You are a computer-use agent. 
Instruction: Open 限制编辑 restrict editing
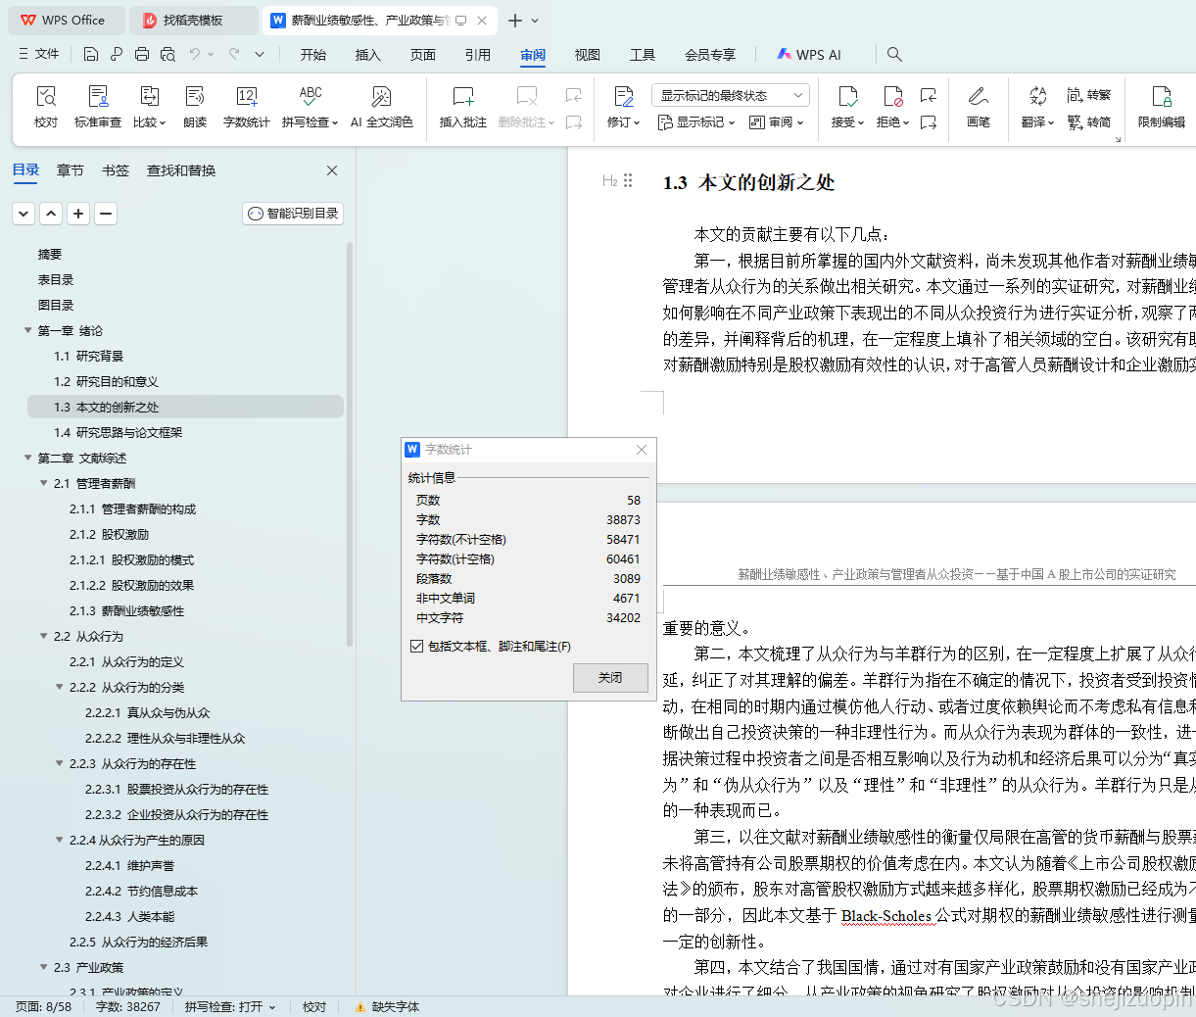pyautogui.click(x=1162, y=107)
